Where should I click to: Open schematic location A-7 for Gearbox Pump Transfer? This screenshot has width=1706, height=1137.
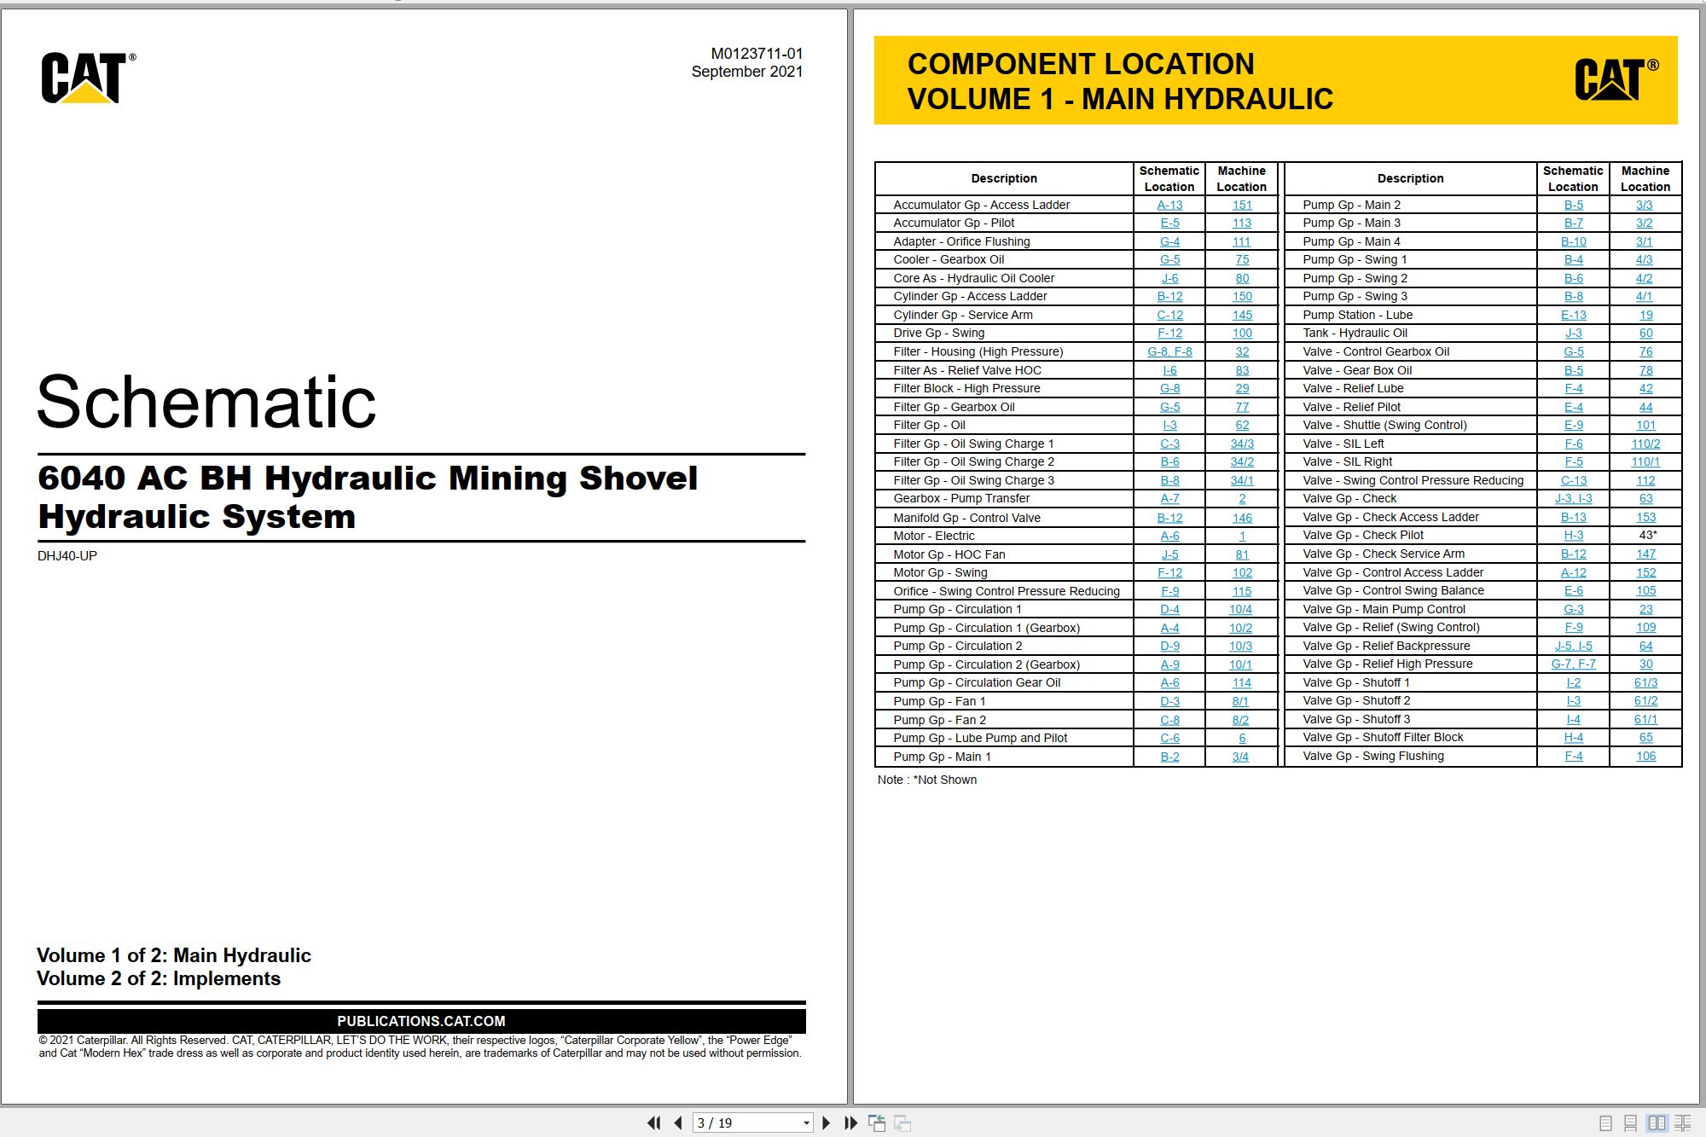(x=1169, y=498)
